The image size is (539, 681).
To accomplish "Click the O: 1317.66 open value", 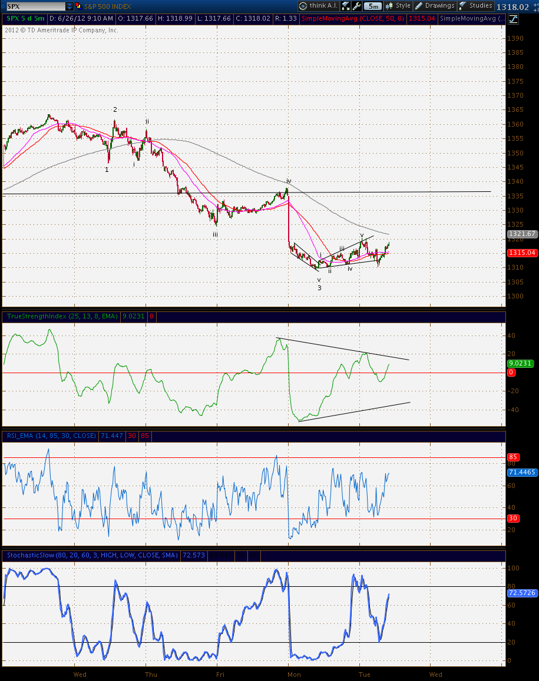I will 135,19.
